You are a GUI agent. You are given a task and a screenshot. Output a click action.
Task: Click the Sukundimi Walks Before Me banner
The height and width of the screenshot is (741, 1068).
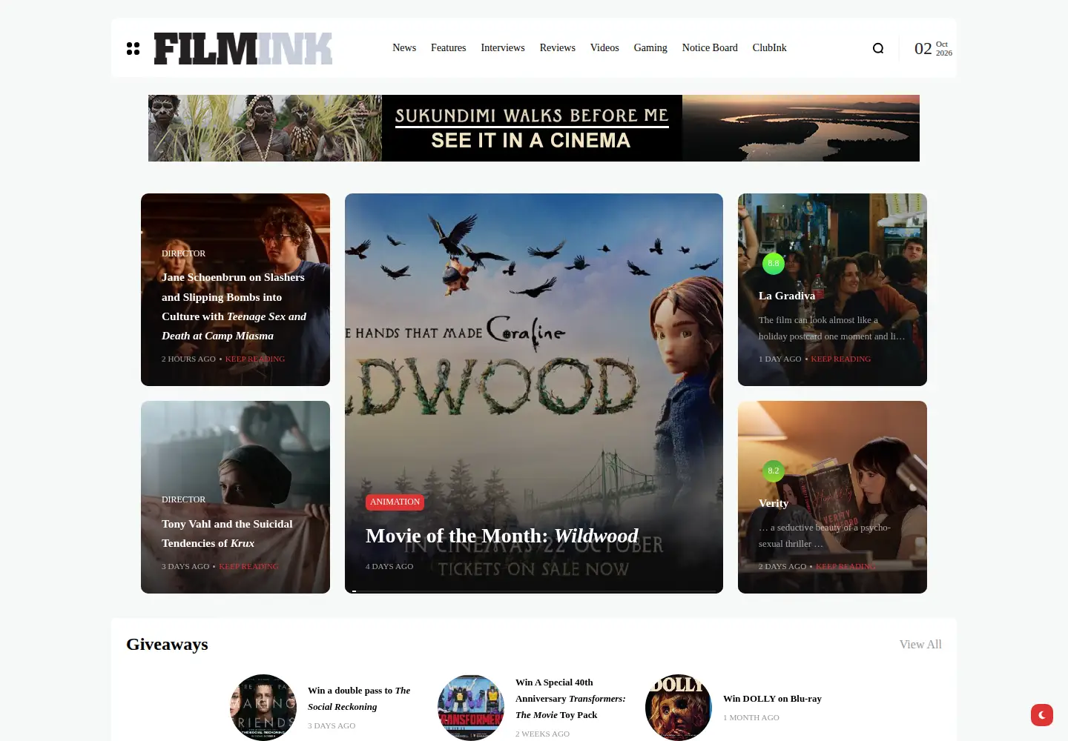[x=534, y=128]
